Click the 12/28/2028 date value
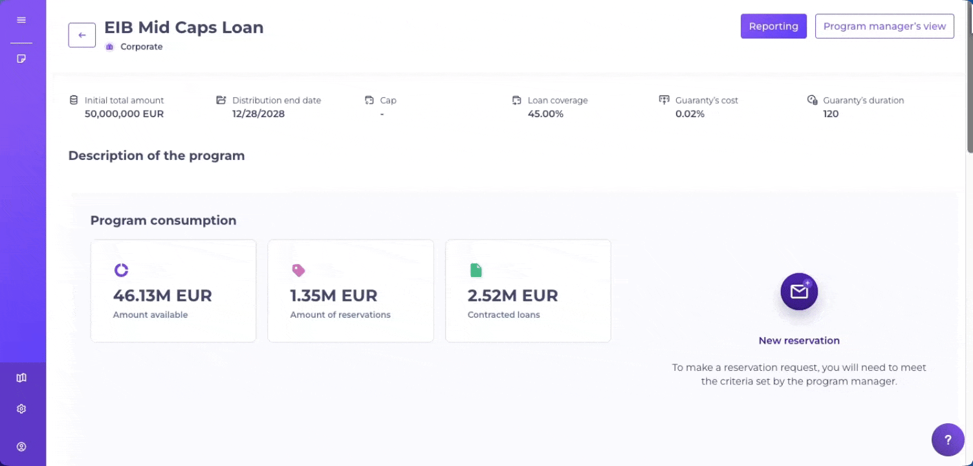Screen dimensions: 973x466 [x=259, y=114]
